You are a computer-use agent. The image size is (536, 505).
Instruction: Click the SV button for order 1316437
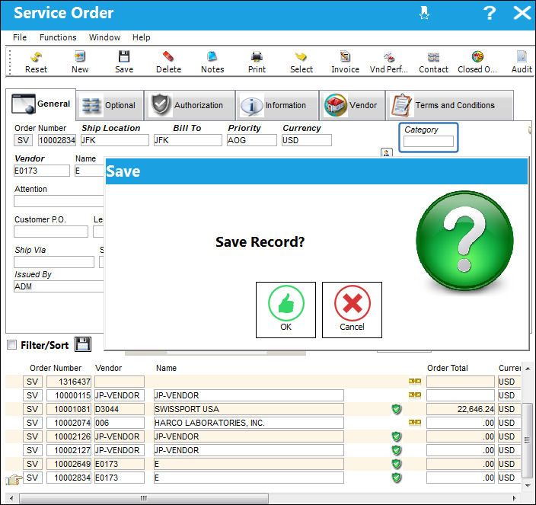33,382
